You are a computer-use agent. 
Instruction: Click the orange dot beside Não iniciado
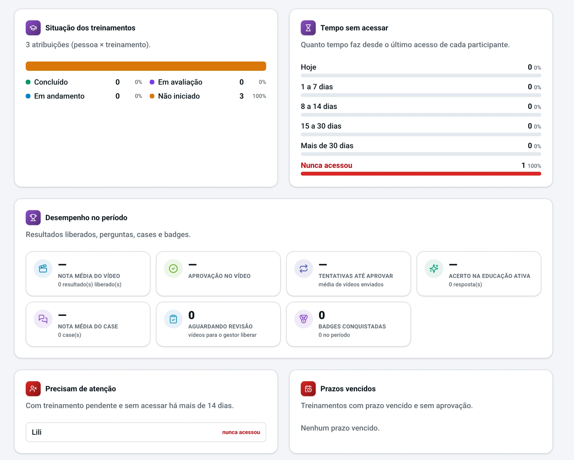152,96
